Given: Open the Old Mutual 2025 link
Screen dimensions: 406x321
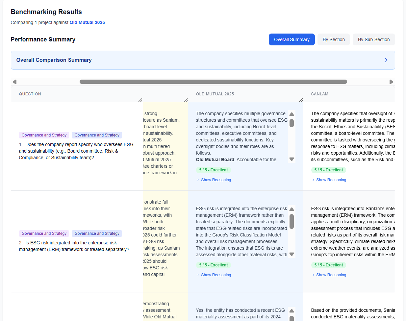Looking at the screenshot, I should click(x=87, y=22).
